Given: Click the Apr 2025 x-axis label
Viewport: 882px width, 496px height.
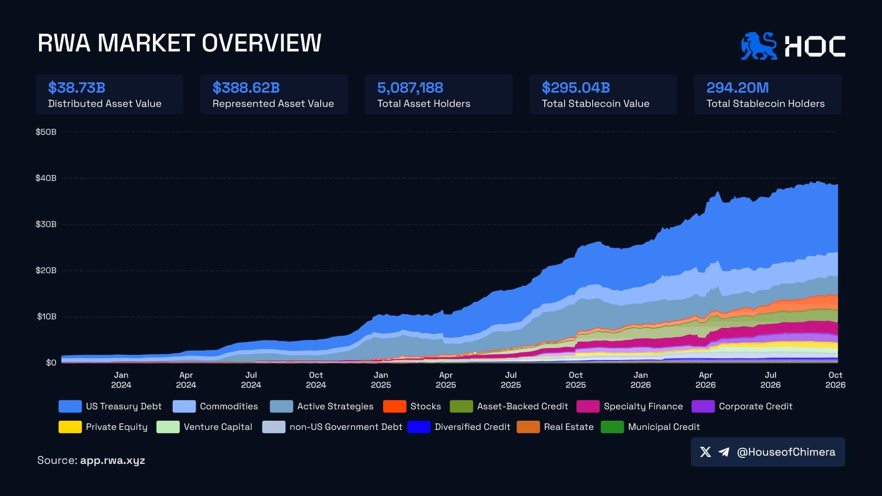Looking at the screenshot, I should (446, 380).
